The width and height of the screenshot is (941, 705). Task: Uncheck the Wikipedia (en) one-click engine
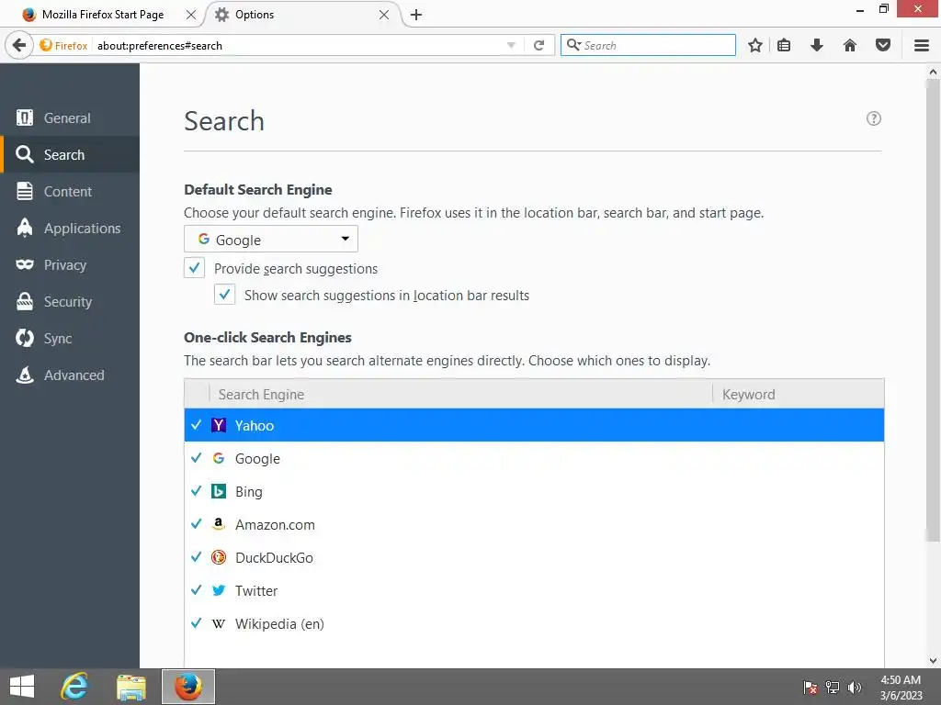(x=197, y=623)
